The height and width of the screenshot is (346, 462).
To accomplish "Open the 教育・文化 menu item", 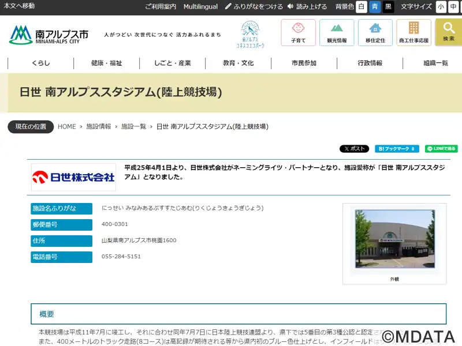I will click(239, 63).
